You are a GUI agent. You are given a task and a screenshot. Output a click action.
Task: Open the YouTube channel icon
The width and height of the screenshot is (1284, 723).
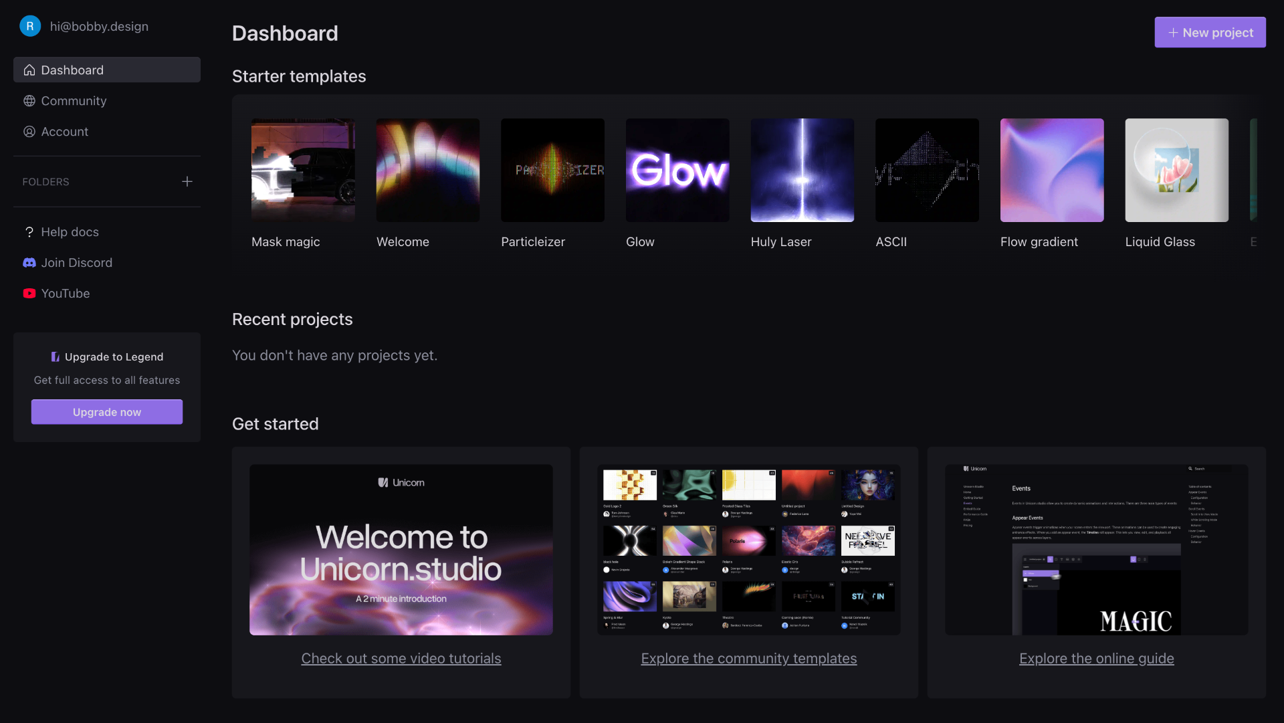coord(29,294)
